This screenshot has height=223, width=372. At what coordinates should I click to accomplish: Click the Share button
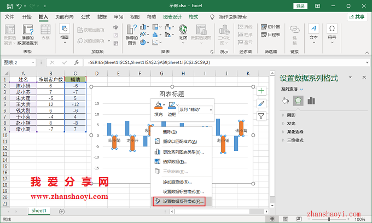click(357, 17)
